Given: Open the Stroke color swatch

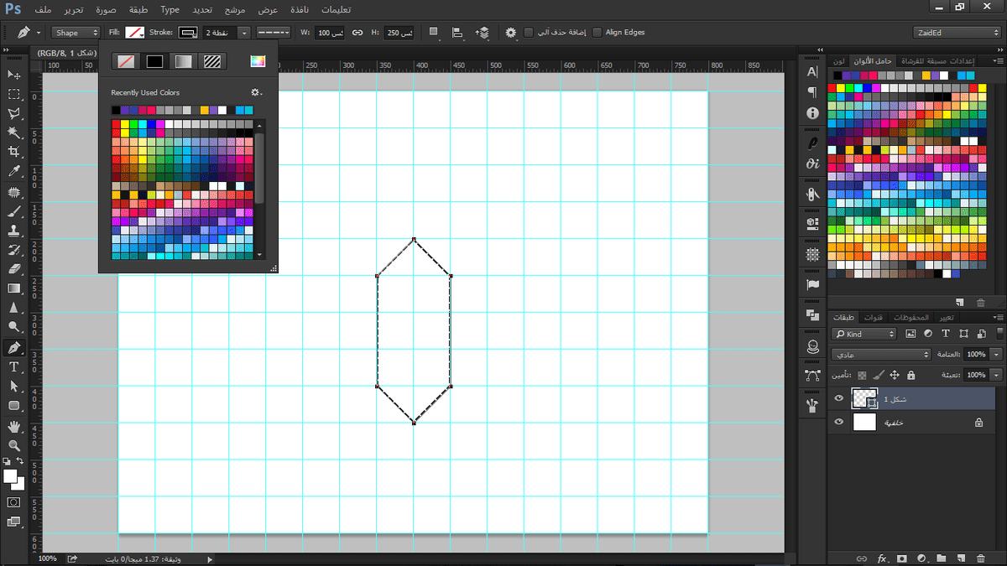Looking at the screenshot, I should click(x=188, y=33).
